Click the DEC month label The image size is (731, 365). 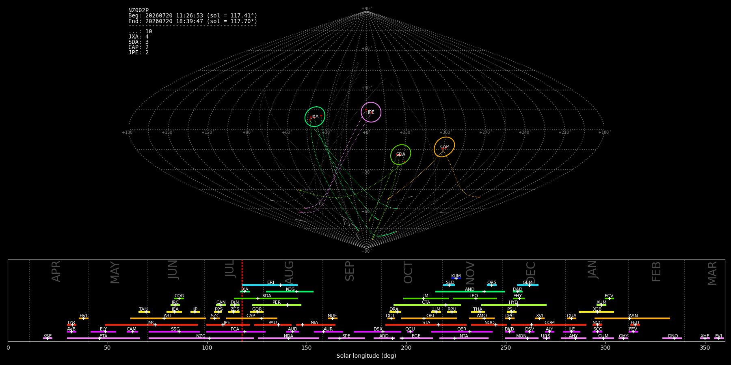[x=531, y=273]
